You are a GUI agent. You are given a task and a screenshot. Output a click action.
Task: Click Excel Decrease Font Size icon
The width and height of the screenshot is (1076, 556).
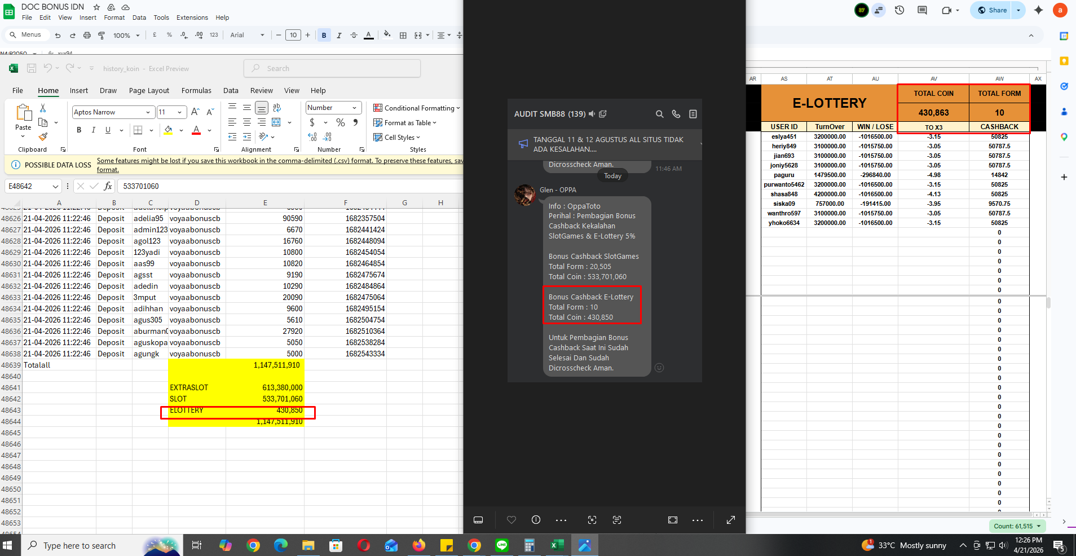coord(210,112)
